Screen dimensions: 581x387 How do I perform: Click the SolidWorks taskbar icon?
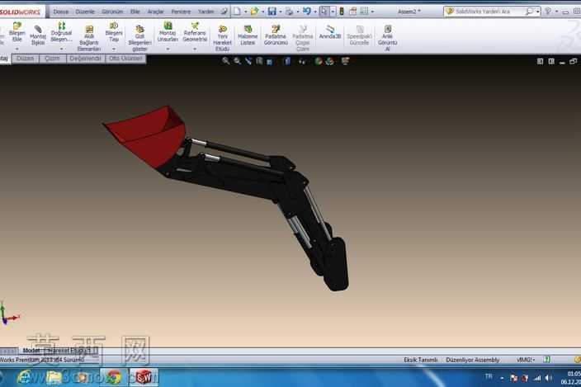click(144, 377)
